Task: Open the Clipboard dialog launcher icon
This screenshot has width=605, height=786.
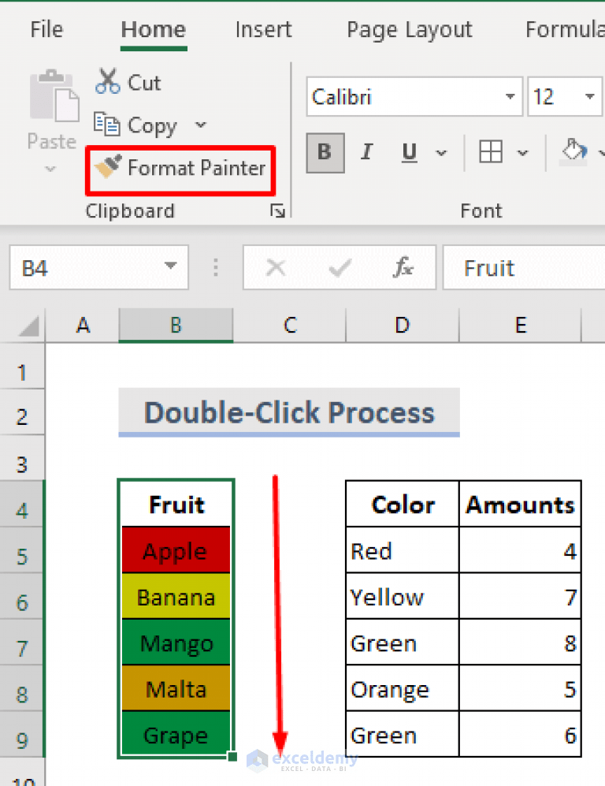Action: pyautogui.click(x=277, y=210)
